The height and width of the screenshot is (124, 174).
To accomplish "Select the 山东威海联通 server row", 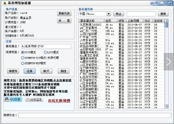I will [x=122, y=89].
